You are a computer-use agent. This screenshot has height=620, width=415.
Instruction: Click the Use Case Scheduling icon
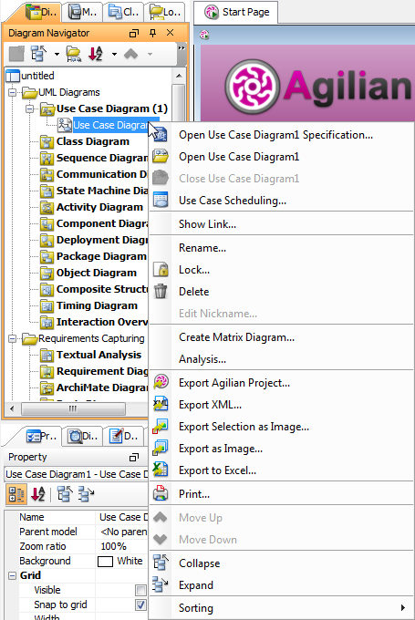(x=161, y=200)
